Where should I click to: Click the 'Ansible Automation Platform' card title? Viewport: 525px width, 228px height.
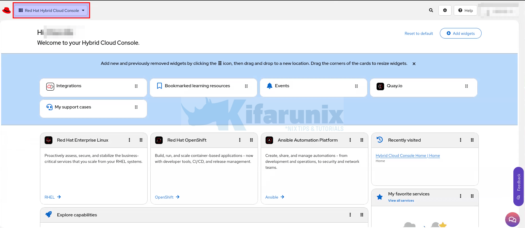tap(308, 140)
